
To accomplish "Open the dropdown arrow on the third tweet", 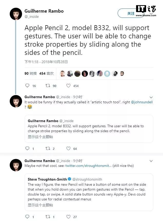I will [x=151, y=161].
